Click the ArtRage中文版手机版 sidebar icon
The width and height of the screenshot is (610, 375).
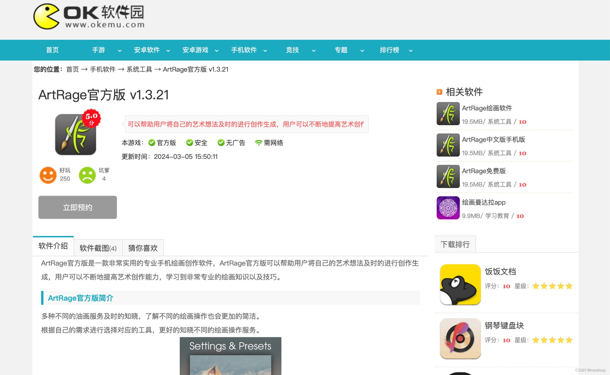[x=448, y=145]
